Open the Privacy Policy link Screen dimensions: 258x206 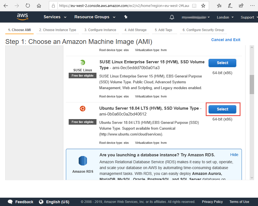[x=212, y=202]
